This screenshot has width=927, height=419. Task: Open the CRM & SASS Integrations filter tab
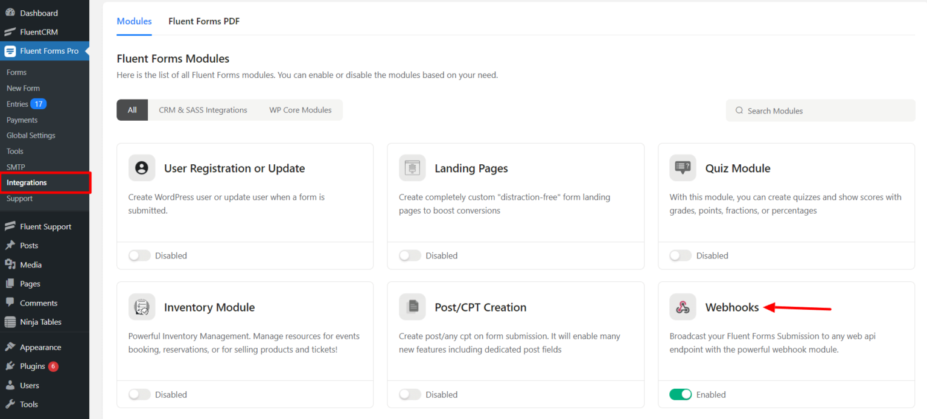pyautogui.click(x=203, y=109)
